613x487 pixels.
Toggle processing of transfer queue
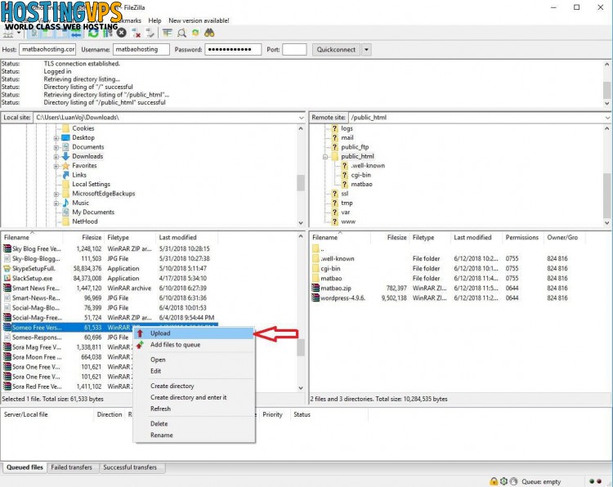pyautogui.click(x=108, y=34)
